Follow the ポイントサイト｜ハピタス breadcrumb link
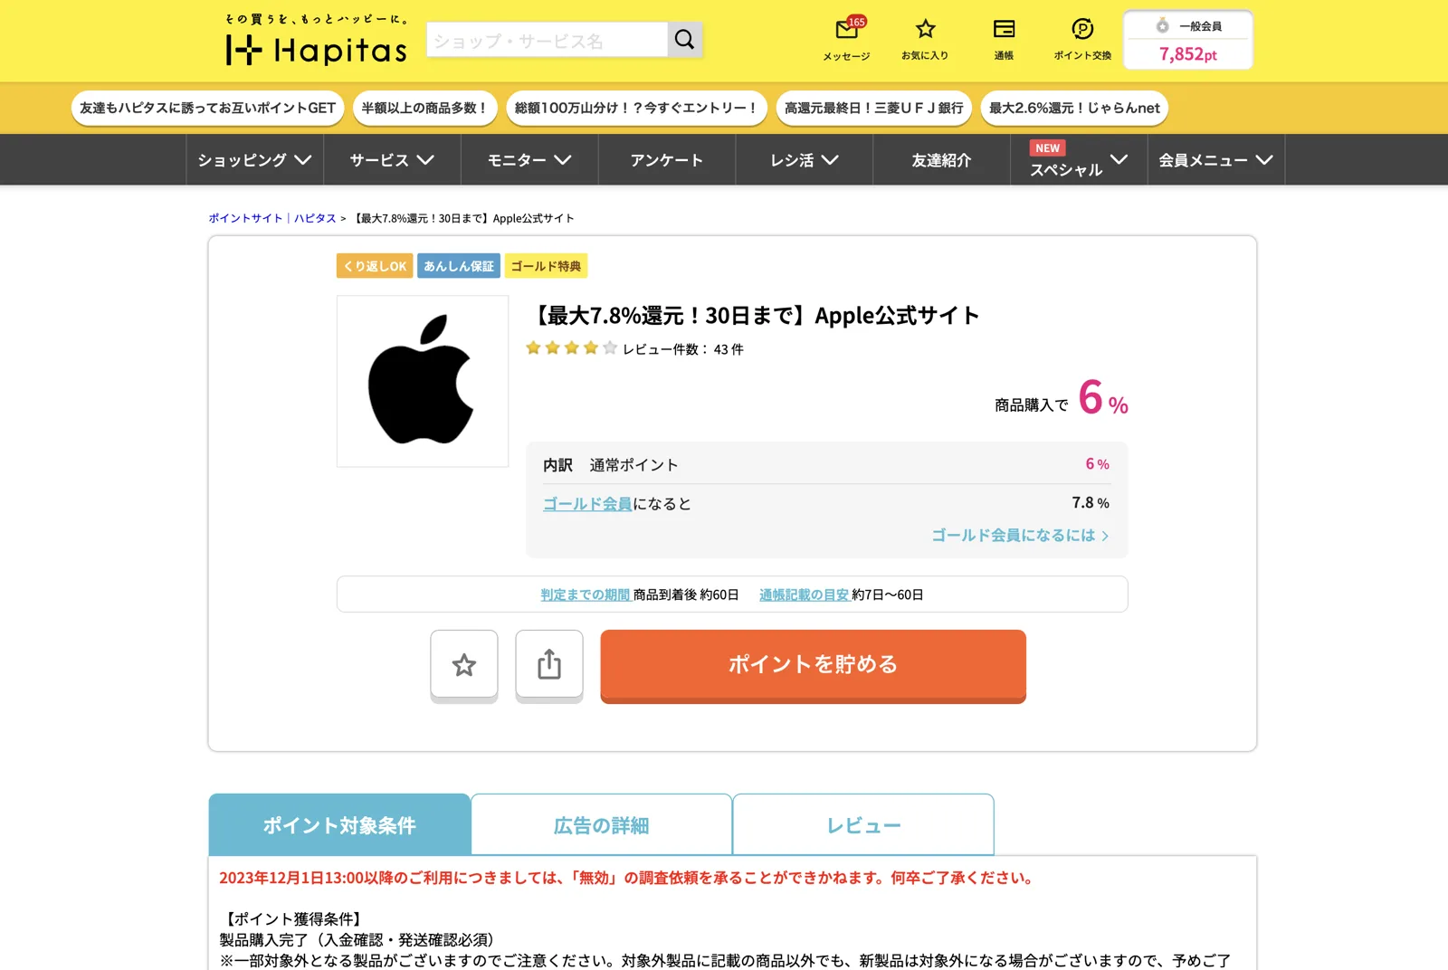The image size is (1448, 970). pyautogui.click(x=272, y=218)
